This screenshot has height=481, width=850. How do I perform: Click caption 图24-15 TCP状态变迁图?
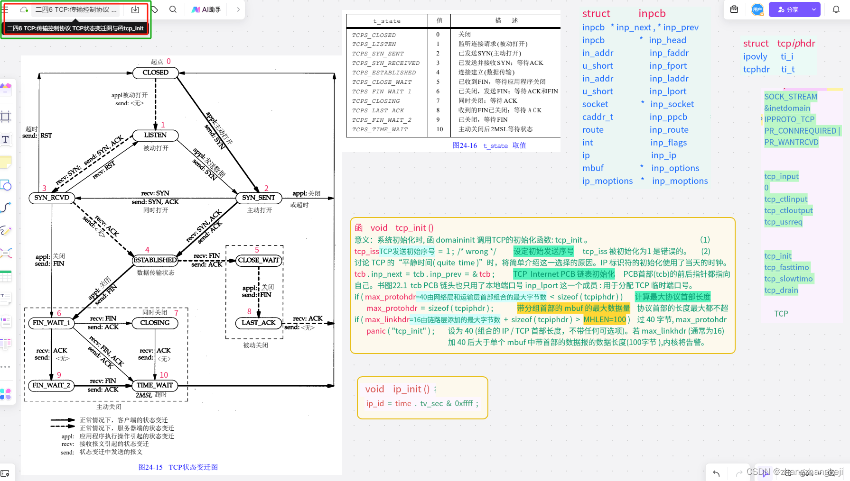point(178,467)
